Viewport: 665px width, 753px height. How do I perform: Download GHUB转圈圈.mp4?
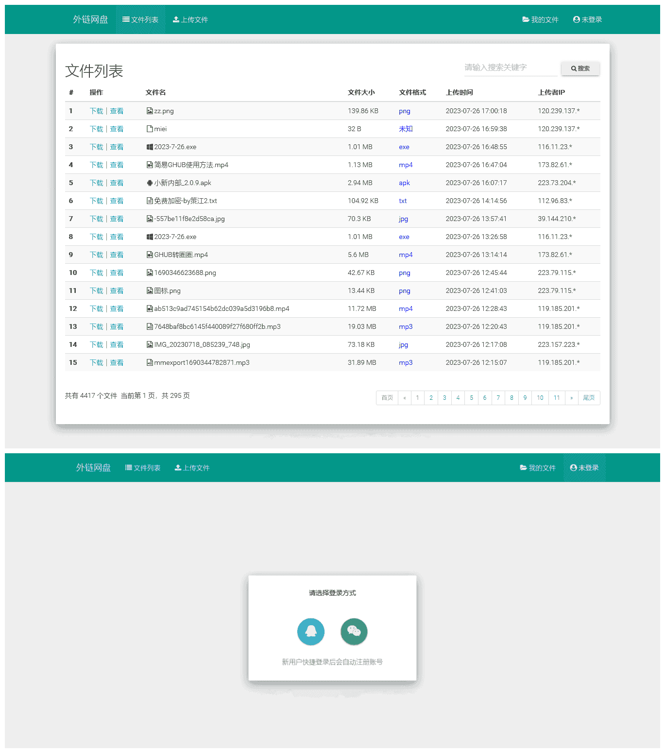[97, 255]
